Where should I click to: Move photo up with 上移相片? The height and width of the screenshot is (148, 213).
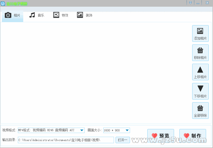200,72
